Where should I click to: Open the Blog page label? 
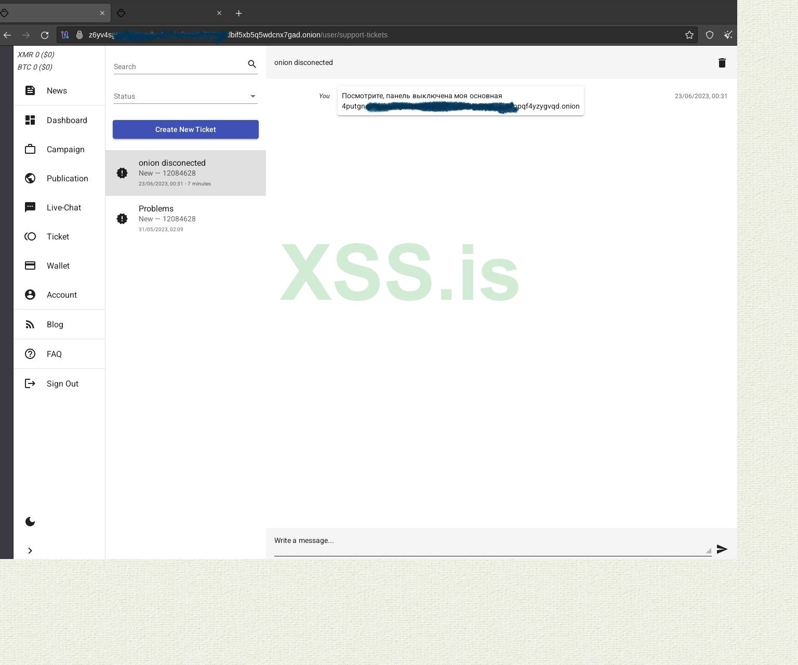coord(55,324)
